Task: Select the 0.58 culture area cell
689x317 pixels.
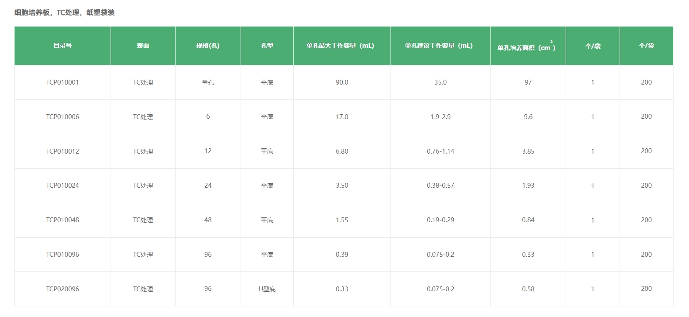Action: click(528, 289)
